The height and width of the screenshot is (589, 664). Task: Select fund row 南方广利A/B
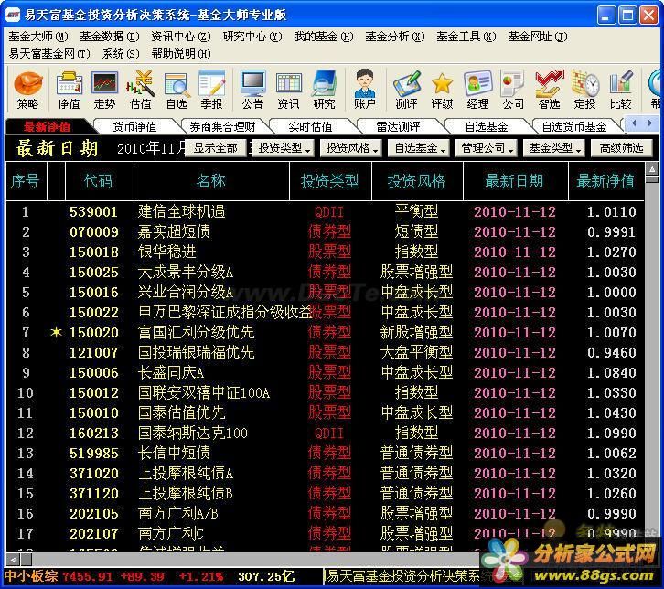coord(325,513)
